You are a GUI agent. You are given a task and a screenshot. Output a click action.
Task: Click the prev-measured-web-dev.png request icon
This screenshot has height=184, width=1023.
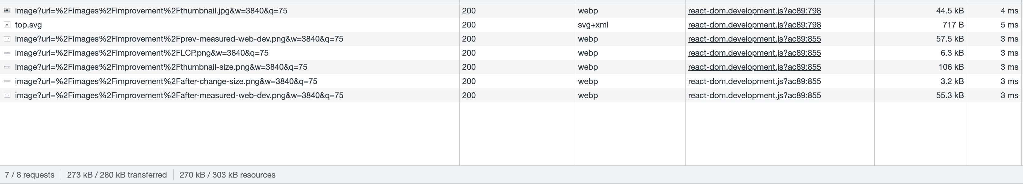pyautogui.click(x=7, y=39)
